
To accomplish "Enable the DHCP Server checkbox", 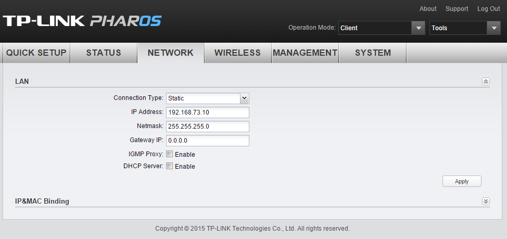I will point(169,166).
